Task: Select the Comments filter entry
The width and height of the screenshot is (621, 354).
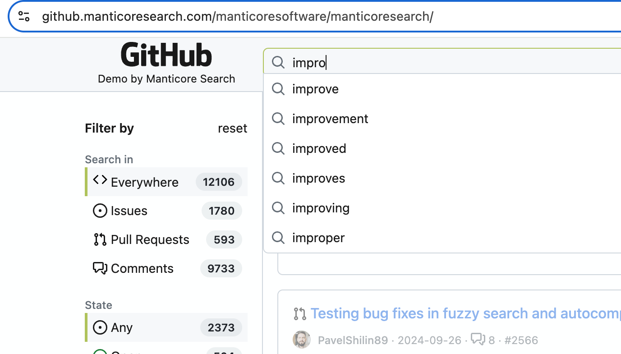Action: tap(142, 268)
